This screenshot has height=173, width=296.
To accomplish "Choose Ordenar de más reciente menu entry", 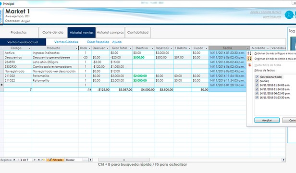I will click(275, 59).
